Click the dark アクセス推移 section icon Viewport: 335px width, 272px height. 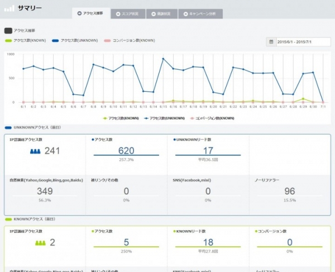pyautogui.click(x=8, y=31)
